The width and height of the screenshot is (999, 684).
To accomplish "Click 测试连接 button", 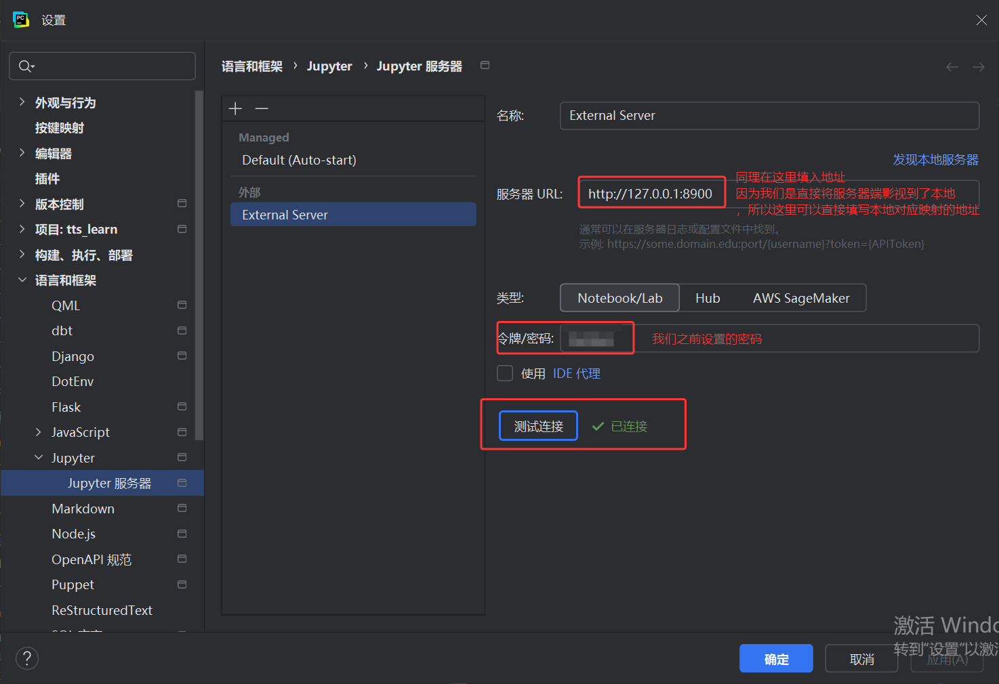I will pos(538,426).
